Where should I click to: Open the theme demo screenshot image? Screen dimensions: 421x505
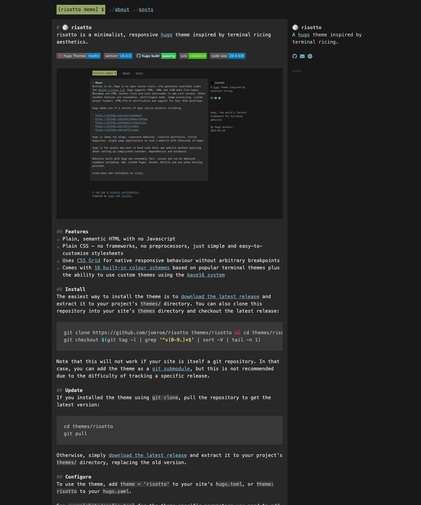click(x=169, y=143)
